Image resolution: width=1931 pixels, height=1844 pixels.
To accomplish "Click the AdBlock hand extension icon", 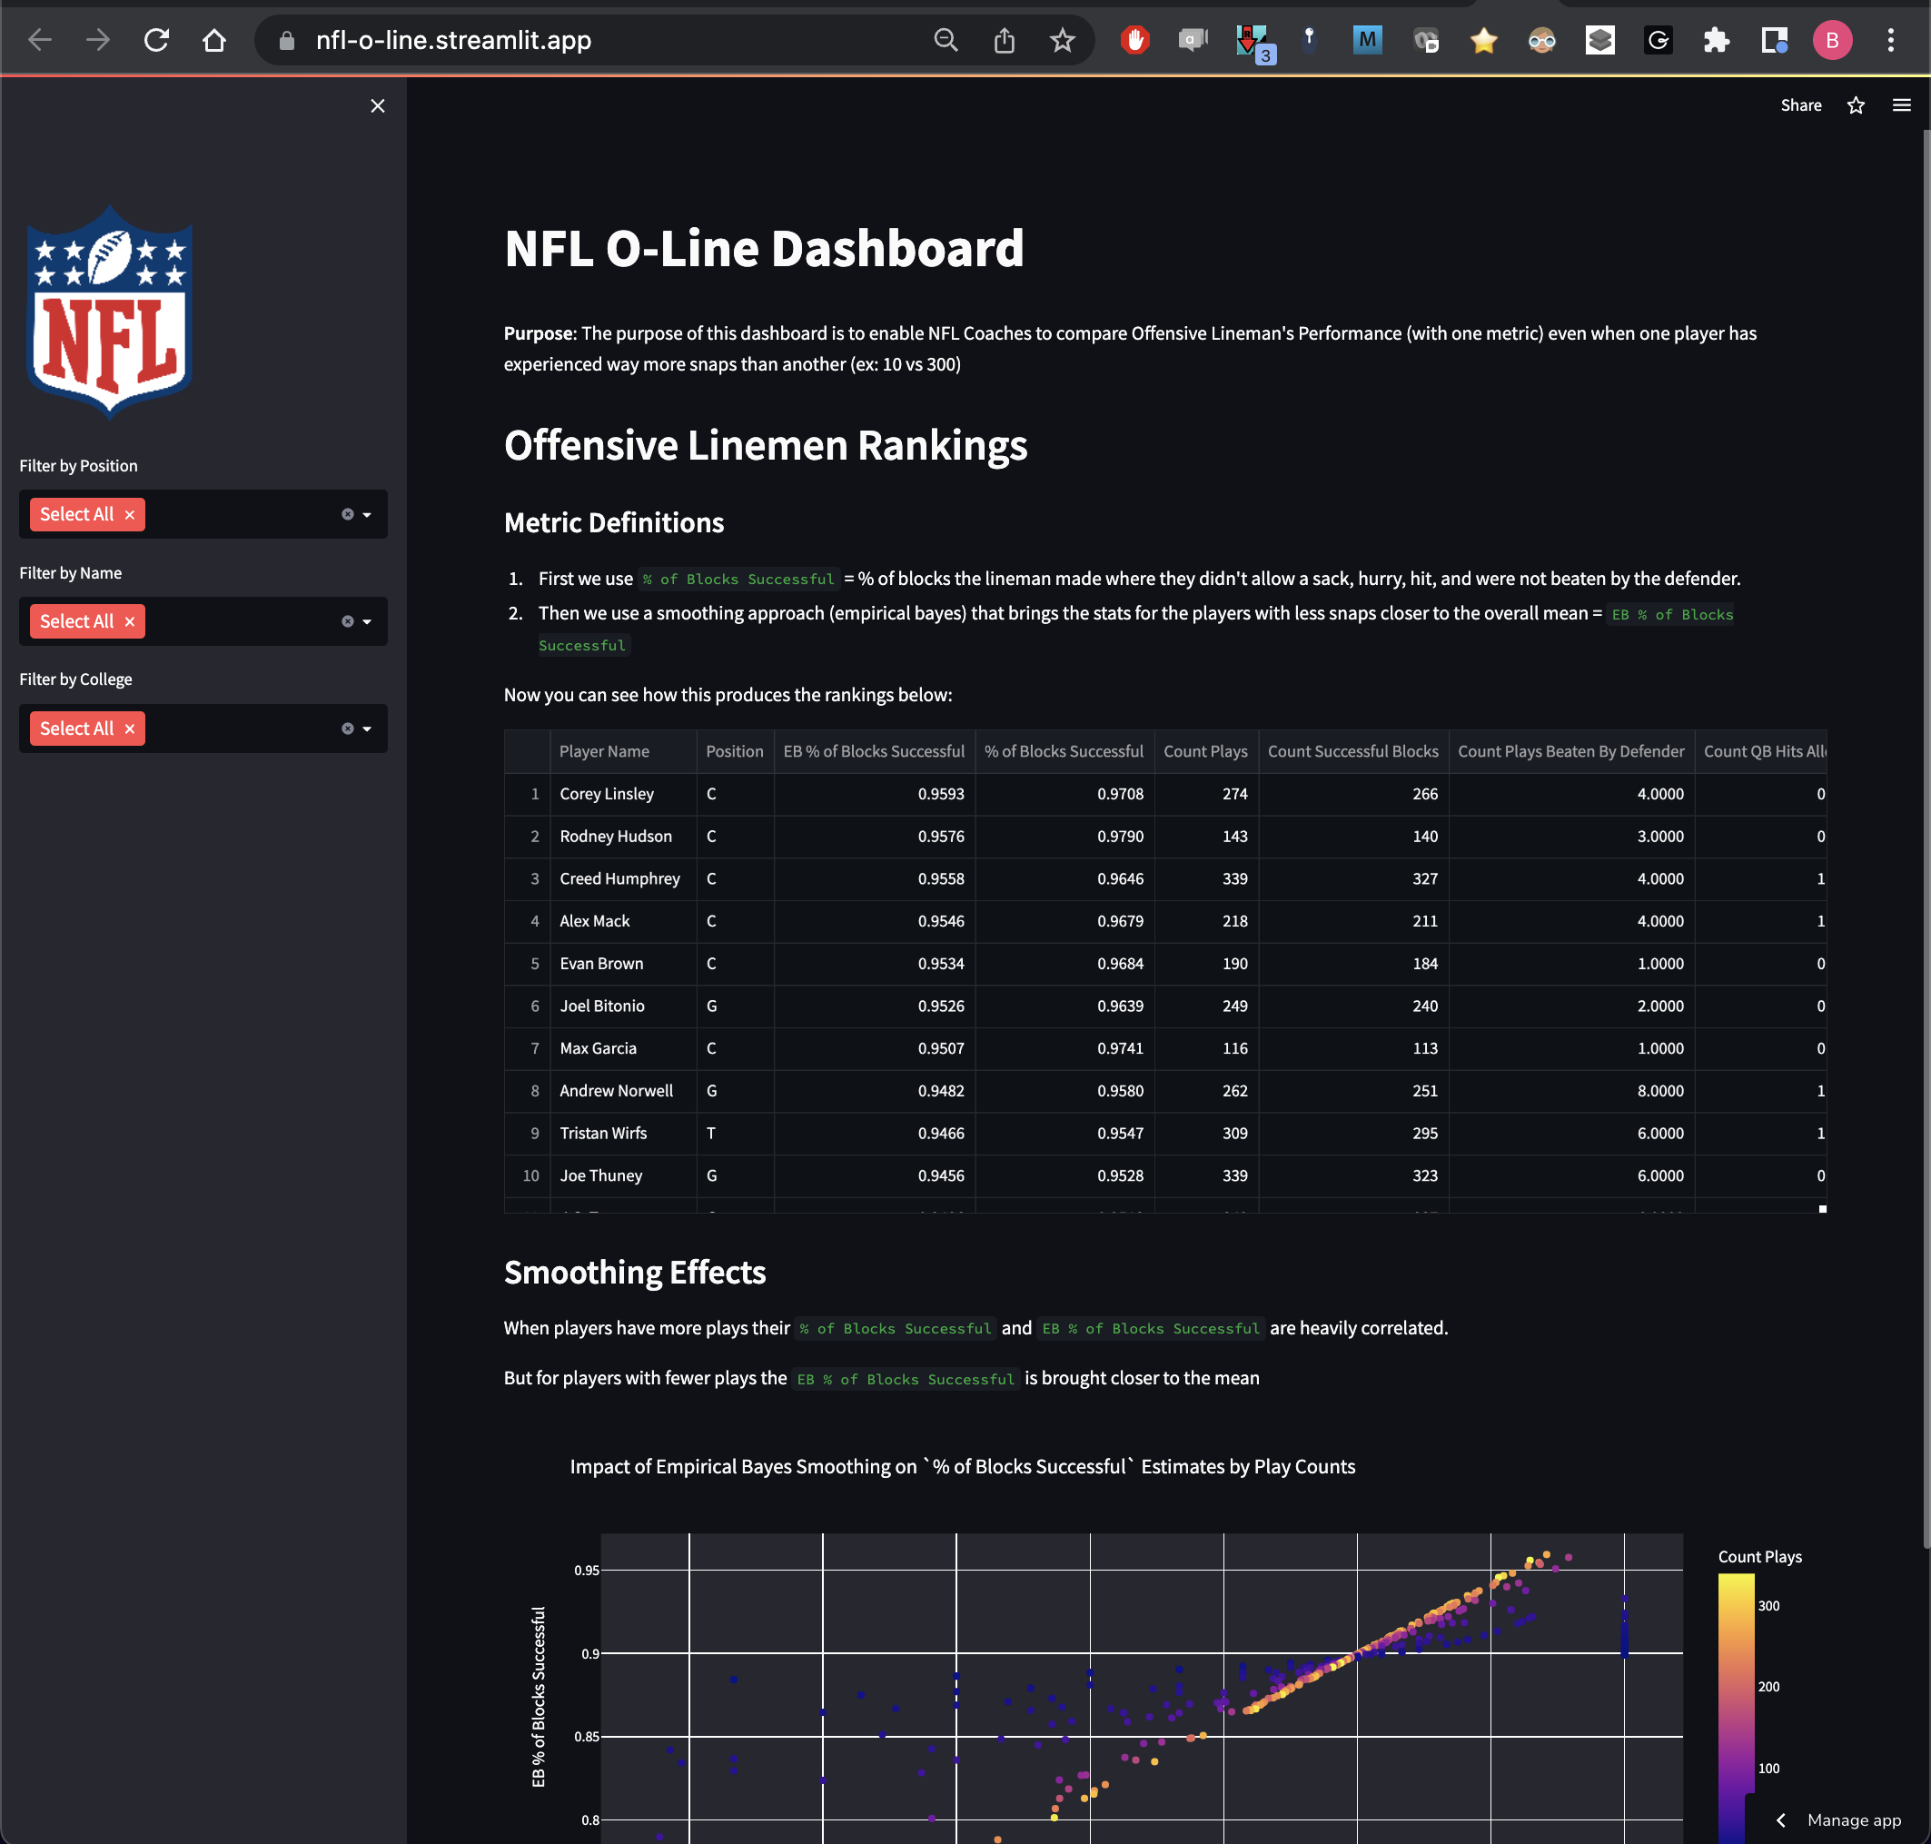I will pos(1135,40).
